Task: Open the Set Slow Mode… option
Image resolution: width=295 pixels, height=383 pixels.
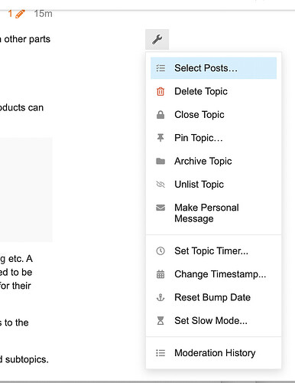Action: click(213, 321)
